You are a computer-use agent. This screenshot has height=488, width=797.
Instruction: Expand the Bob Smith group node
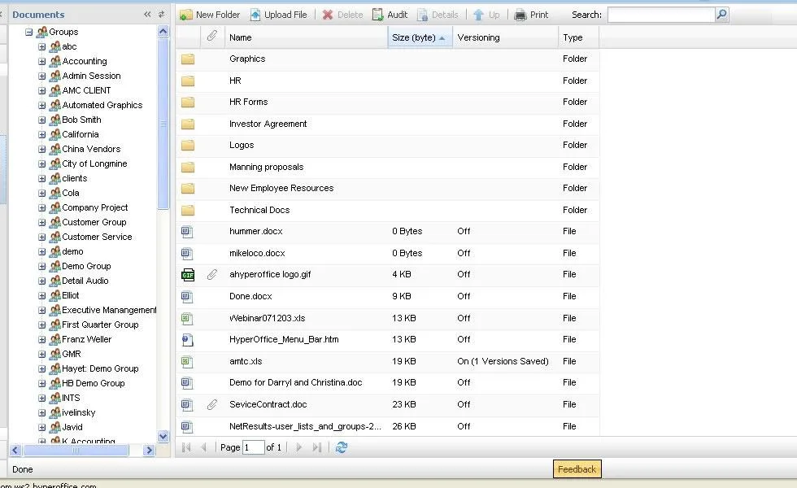click(x=42, y=120)
